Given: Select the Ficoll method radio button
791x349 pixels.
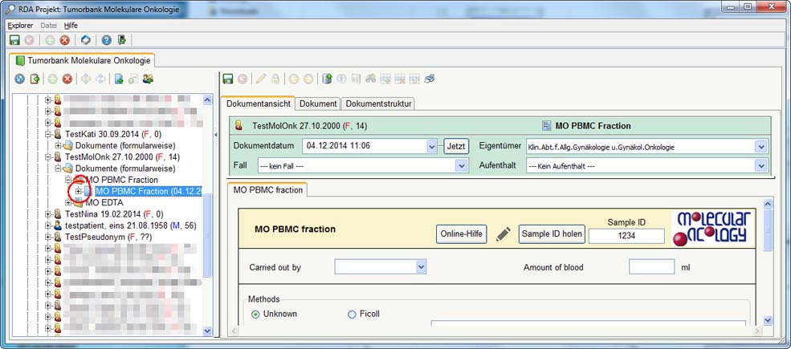Looking at the screenshot, I should coord(352,315).
